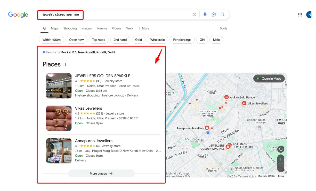
Task: Zoom out on the map
Action: pyautogui.click(x=281, y=168)
